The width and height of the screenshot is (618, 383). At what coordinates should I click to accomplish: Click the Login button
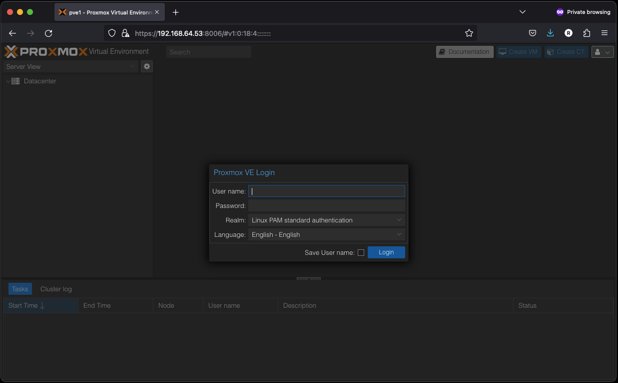(x=386, y=252)
